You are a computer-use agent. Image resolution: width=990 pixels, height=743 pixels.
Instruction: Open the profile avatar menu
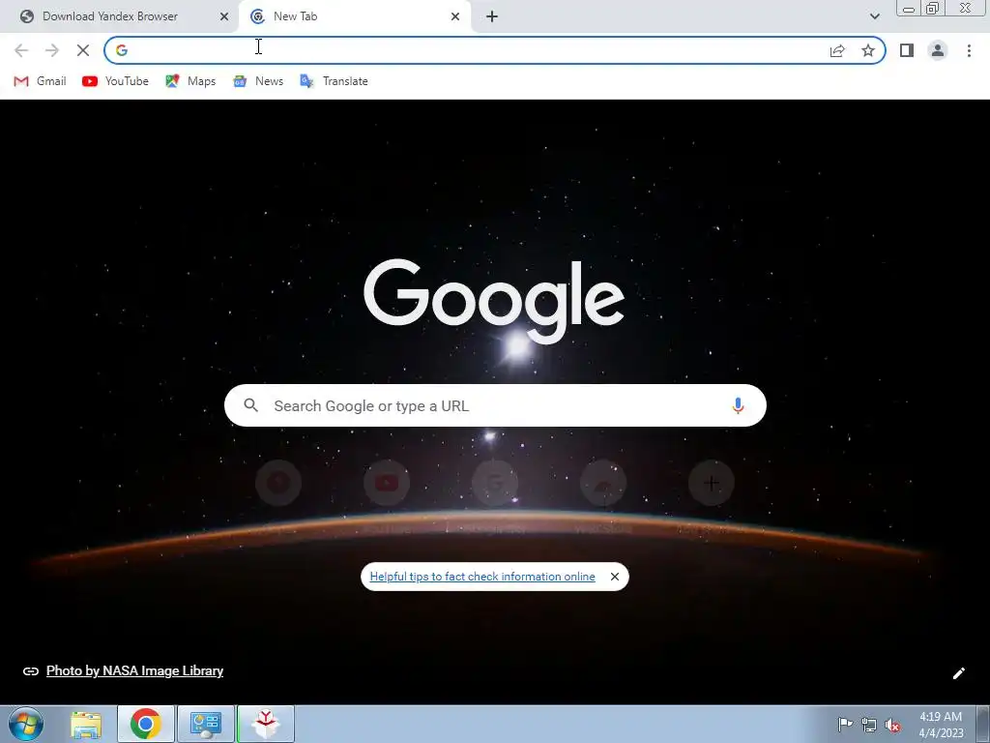tap(938, 50)
